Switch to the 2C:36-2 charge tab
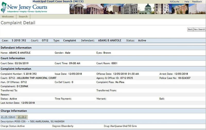Screen dimensions: 206x130 22,117
